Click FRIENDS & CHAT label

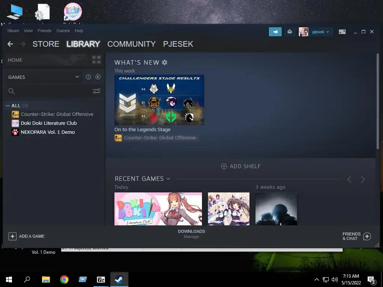[352, 236]
